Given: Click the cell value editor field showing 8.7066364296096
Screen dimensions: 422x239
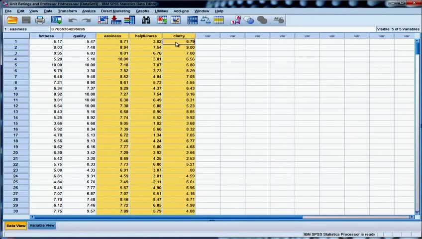Looking at the screenshot, I should [212, 29].
